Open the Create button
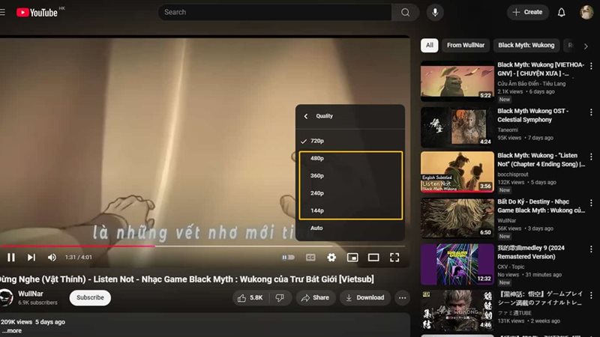The width and height of the screenshot is (600, 337). [x=527, y=12]
